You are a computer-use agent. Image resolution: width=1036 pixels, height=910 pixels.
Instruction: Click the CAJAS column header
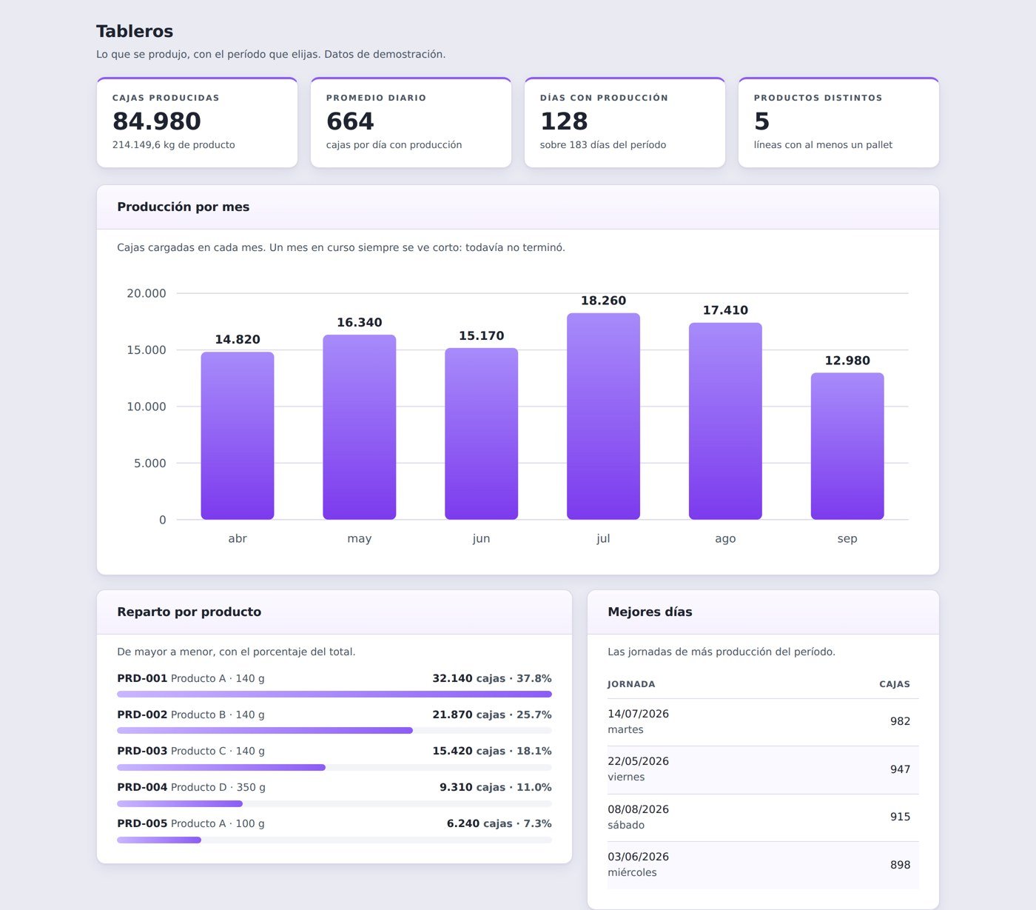tap(895, 684)
